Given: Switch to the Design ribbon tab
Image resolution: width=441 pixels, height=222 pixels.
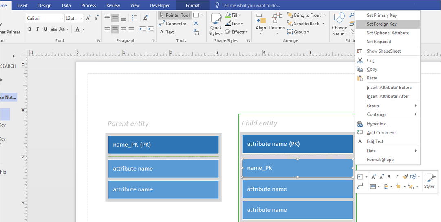Looking at the screenshot, I should point(45,5).
